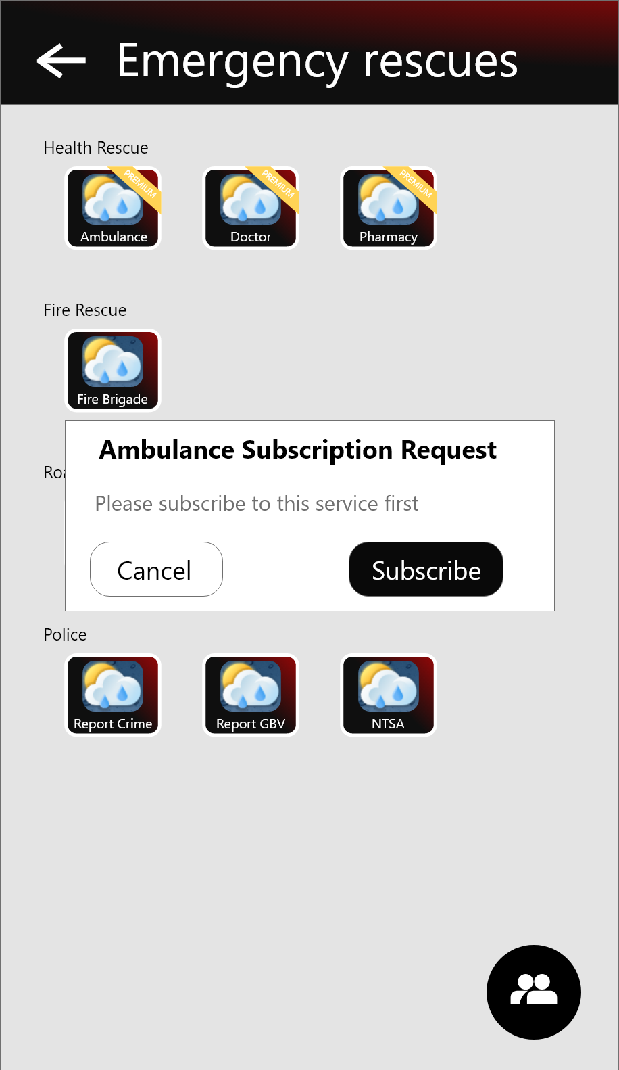Screen dimensions: 619x1070
Task: Select the NTSA police tile
Action: (x=389, y=695)
